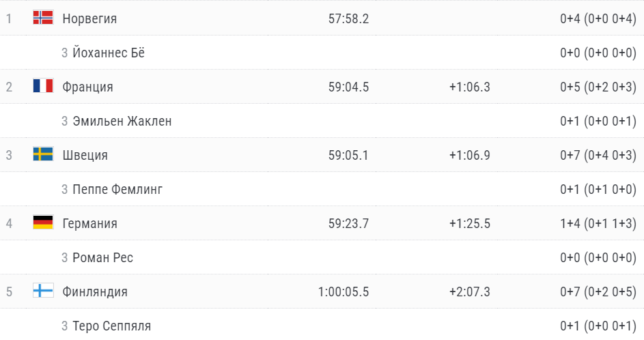Open the Германия team entry
Viewport: 644px width, 340px height.
(x=89, y=223)
